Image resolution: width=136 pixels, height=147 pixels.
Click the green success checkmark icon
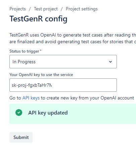pyautogui.click(x=19, y=113)
